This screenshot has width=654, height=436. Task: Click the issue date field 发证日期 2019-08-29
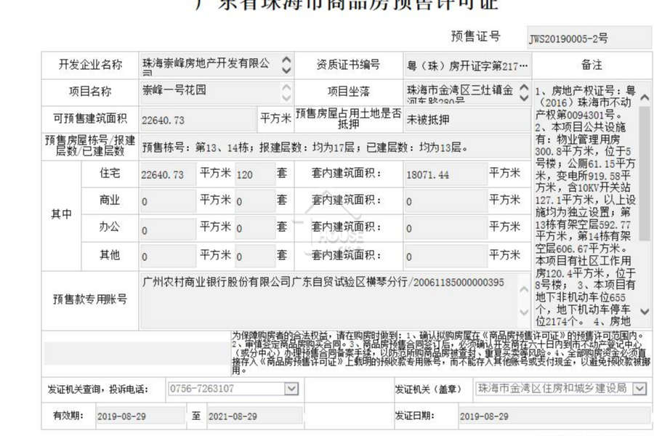(554, 416)
